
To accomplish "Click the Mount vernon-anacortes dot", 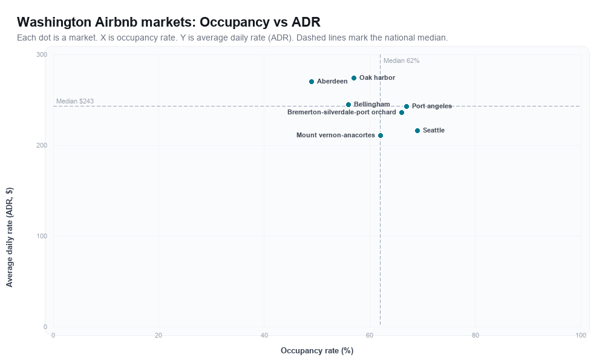I will pyautogui.click(x=381, y=136).
